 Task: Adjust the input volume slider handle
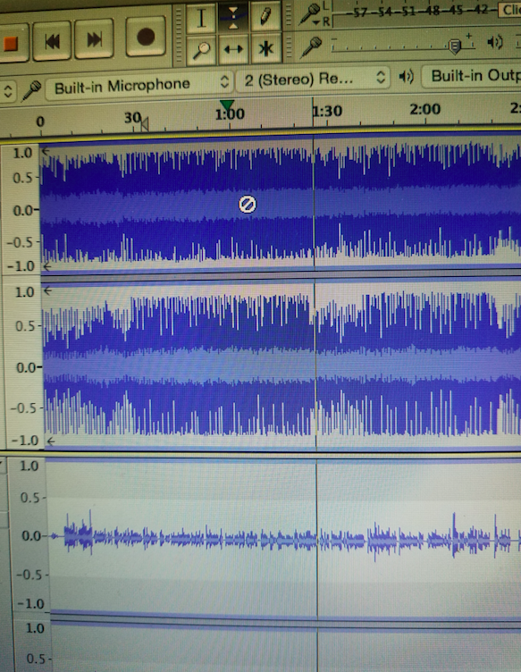coord(455,46)
